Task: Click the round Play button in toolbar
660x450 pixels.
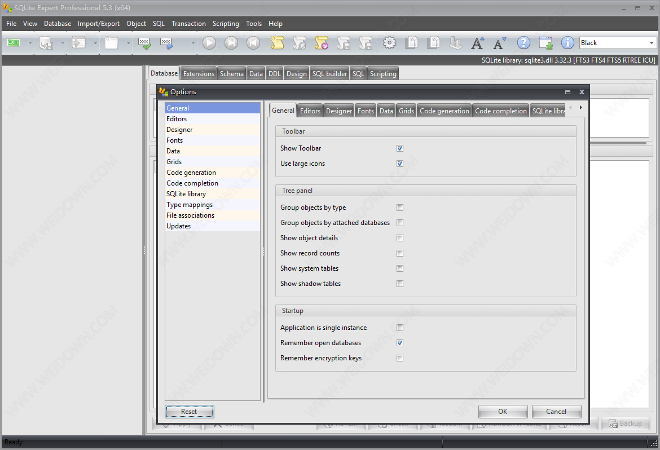Action: pyautogui.click(x=209, y=42)
